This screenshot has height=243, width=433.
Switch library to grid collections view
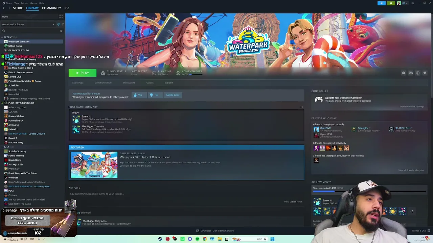click(x=61, y=17)
